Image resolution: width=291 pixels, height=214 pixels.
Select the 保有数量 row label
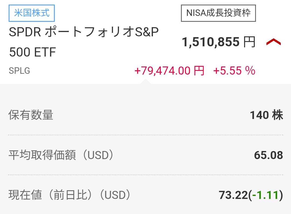click(x=31, y=115)
